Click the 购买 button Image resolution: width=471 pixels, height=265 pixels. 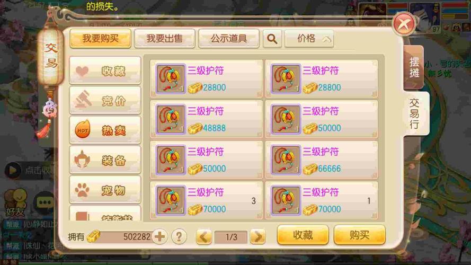(359, 235)
